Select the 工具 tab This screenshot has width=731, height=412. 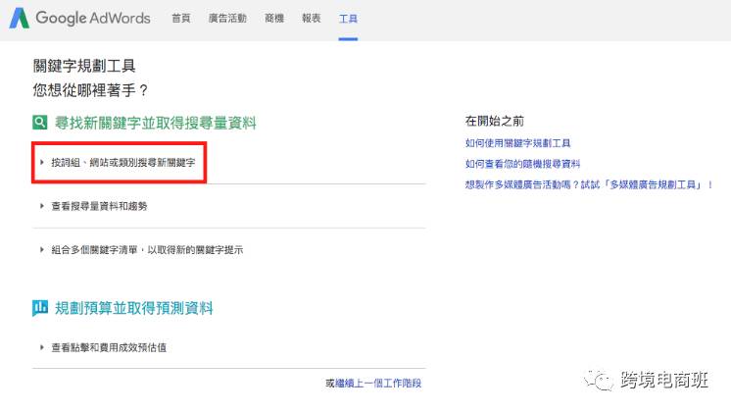[x=348, y=19]
